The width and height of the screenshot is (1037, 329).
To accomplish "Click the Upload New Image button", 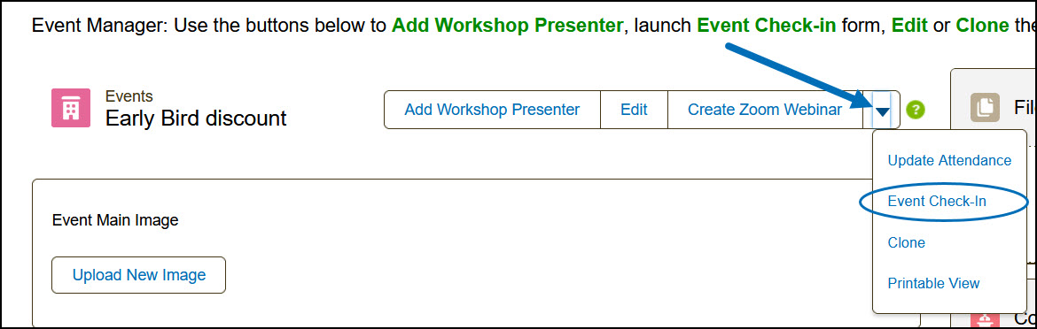I will [139, 275].
